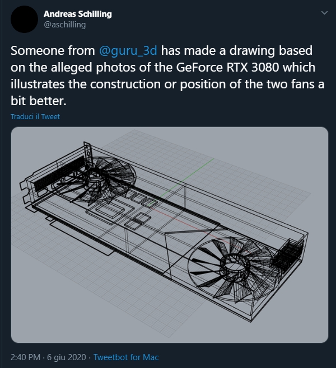Open the tweet options chevron menu
This screenshot has height=368, width=336.
pos(324,13)
